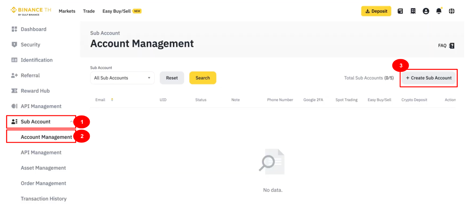Go to Dashboard in the sidebar
467x206 pixels.
click(x=33, y=29)
